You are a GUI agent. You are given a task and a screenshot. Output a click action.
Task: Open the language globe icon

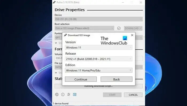click(57, 95)
